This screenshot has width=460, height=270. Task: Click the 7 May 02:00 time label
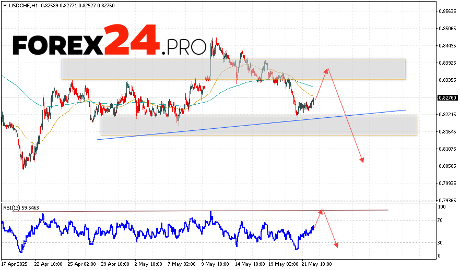pyautogui.click(x=182, y=264)
